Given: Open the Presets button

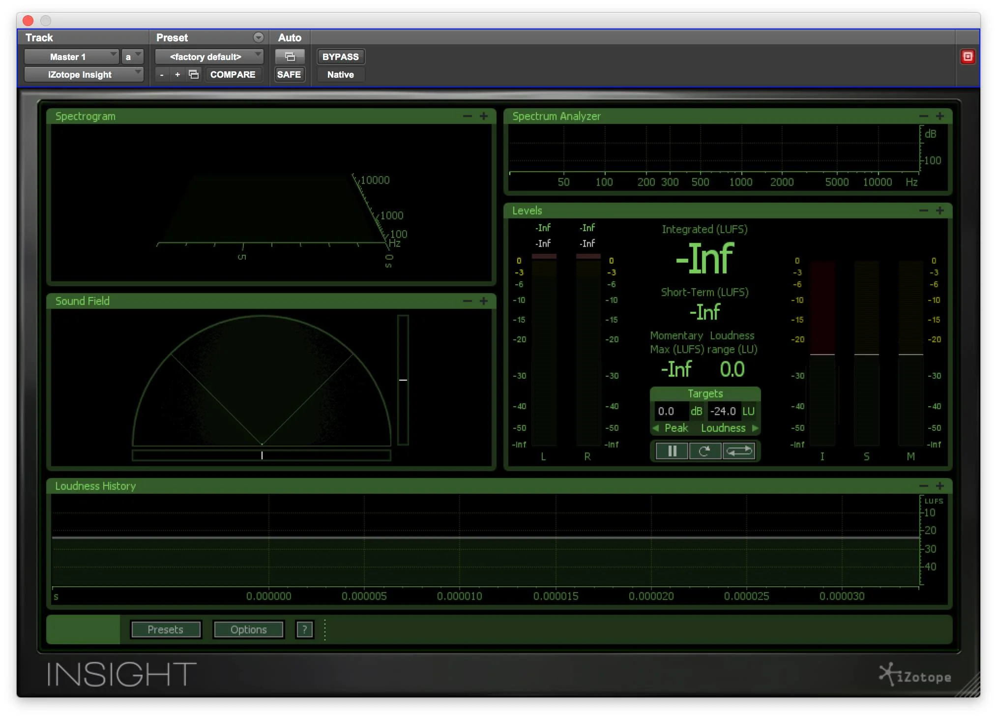Looking at the screenshot, I should tap(166, 629).
